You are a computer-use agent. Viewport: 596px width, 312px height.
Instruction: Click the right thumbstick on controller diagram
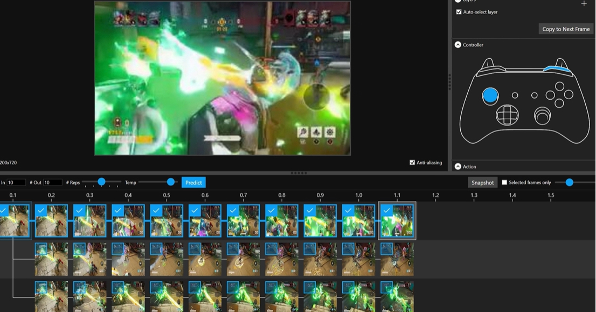point(542,115)
